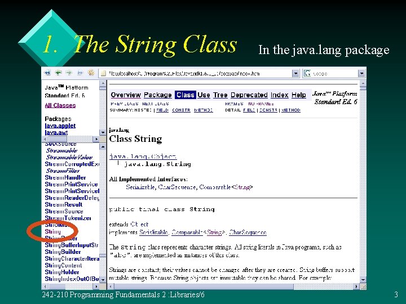The height and width of the screenshot is (304, 406).
Task: Open the Deprecated navigation item
Action: [x=249, y=95]
